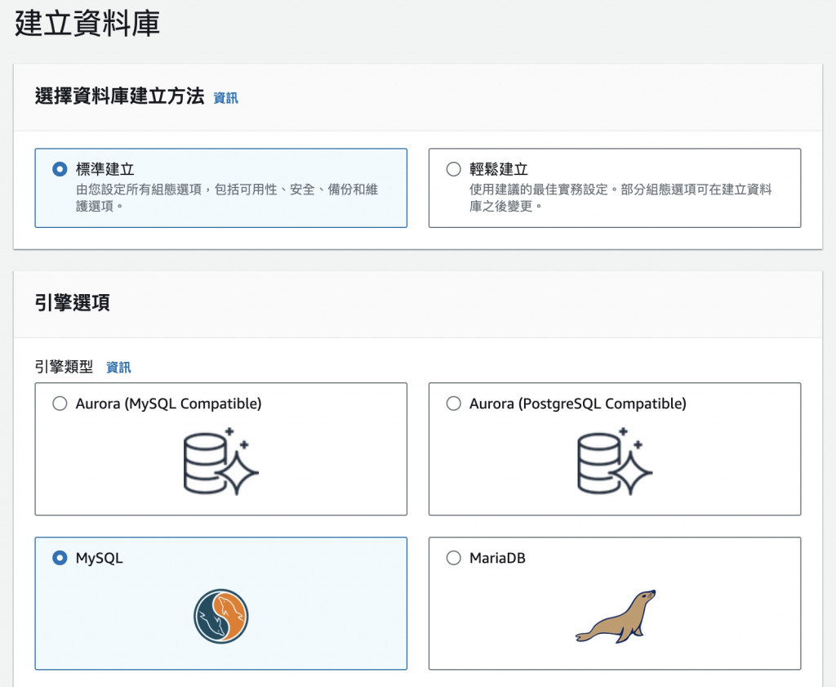Screen dimensions: 836x687
Task: Click the 引擎選項 section heading
Action: click(73, 303)
